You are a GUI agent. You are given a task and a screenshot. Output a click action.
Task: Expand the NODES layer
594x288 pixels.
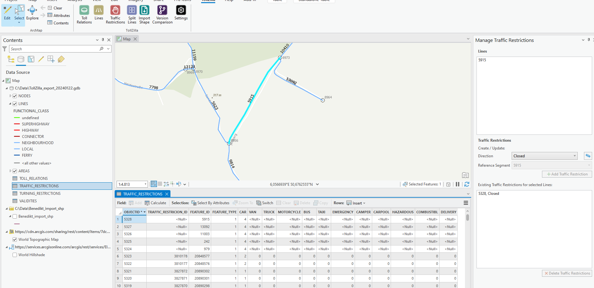[x=10, y=96]
